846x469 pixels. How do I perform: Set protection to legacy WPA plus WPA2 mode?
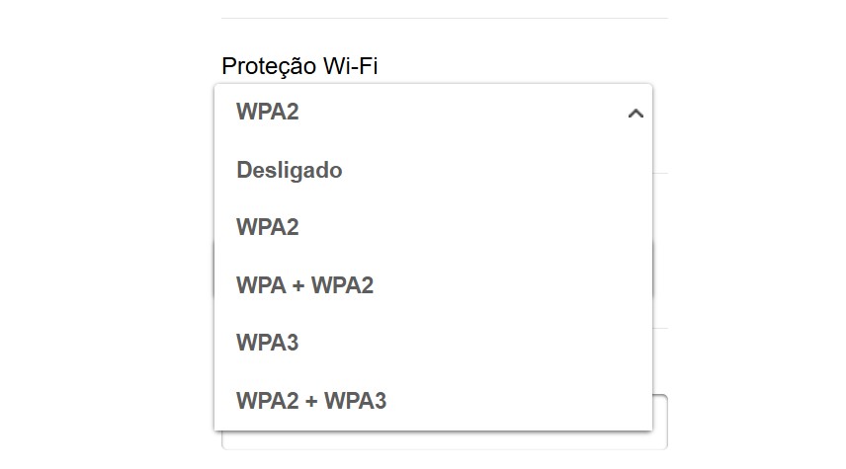coord(305,286)
